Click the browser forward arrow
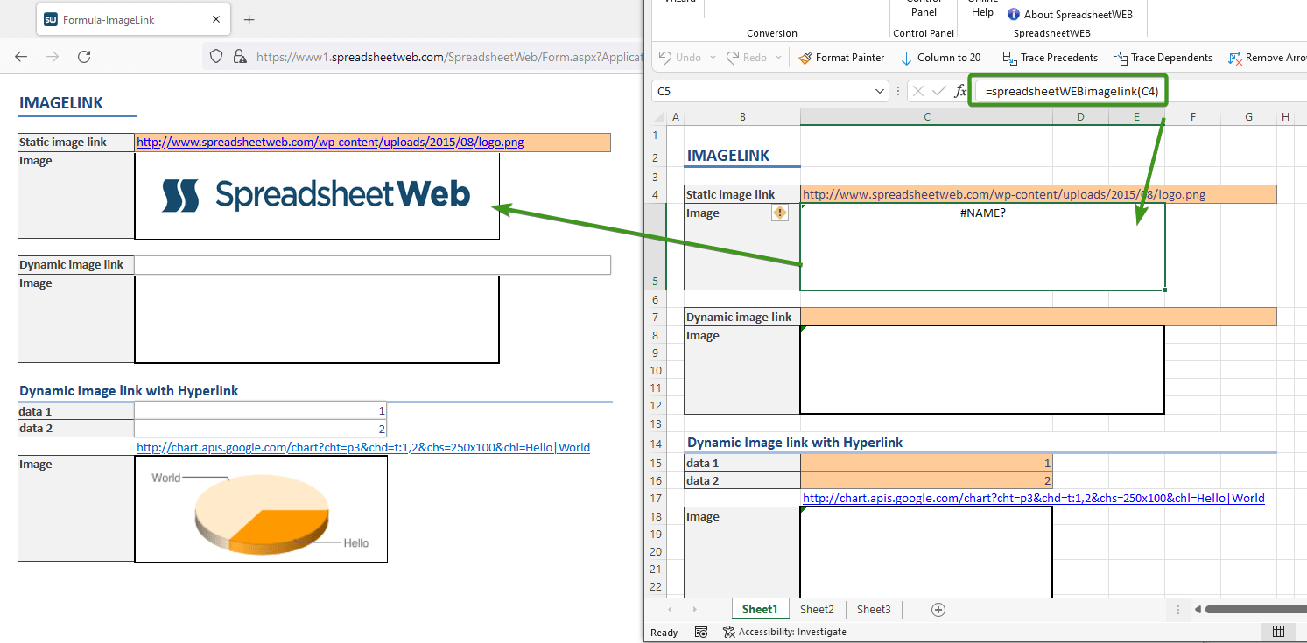Image resolution: width=1307 pixels, height=643 pixels. pos(53,57)
